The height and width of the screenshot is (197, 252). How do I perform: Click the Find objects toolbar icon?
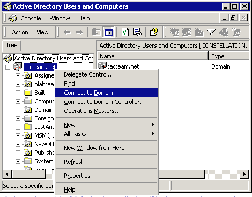click(224, 32)
